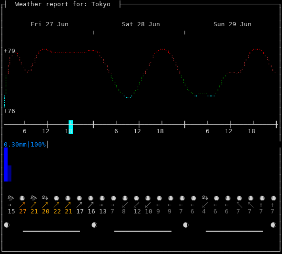Select the 'Fri 27 Jun' date heading
Viewport: 282px width, 254px height.
(50, 24)
